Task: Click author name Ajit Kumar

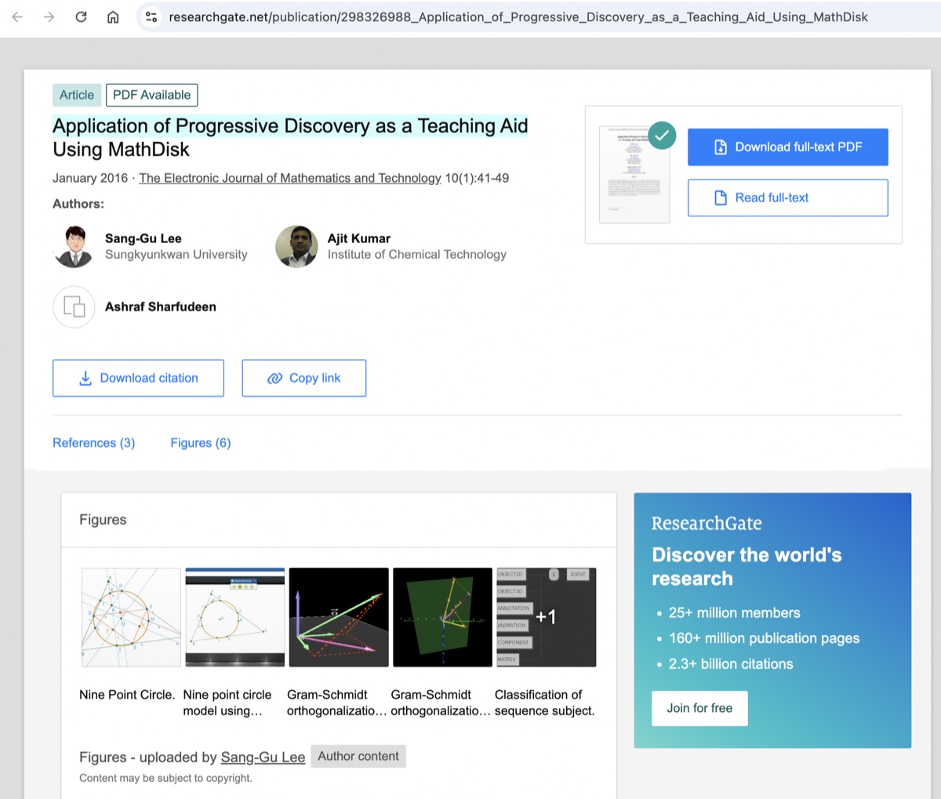Action: point(358,238)
